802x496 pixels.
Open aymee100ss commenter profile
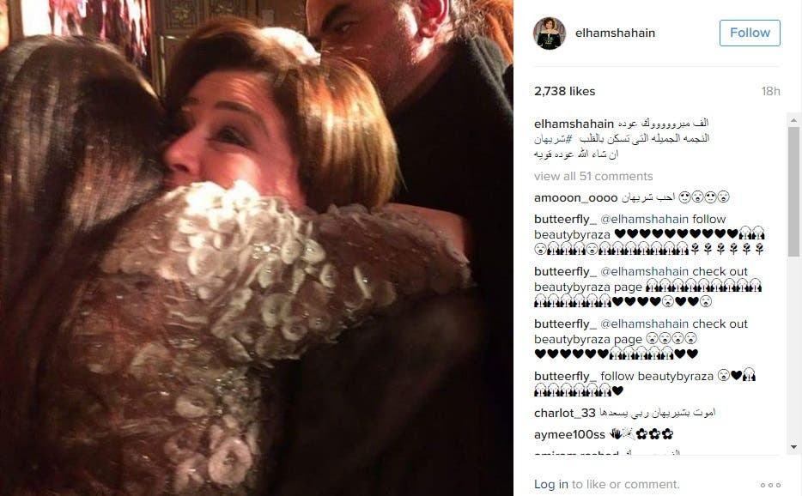[x=569, y=434]
